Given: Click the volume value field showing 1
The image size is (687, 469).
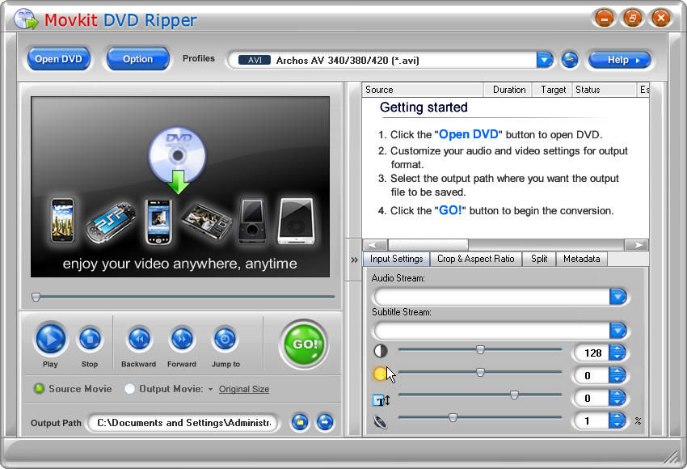Looking at the screenshot, I should pos(592,421).
